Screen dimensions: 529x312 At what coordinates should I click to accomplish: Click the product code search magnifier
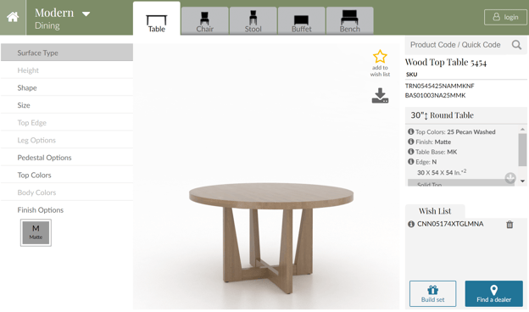coord(516,45)
